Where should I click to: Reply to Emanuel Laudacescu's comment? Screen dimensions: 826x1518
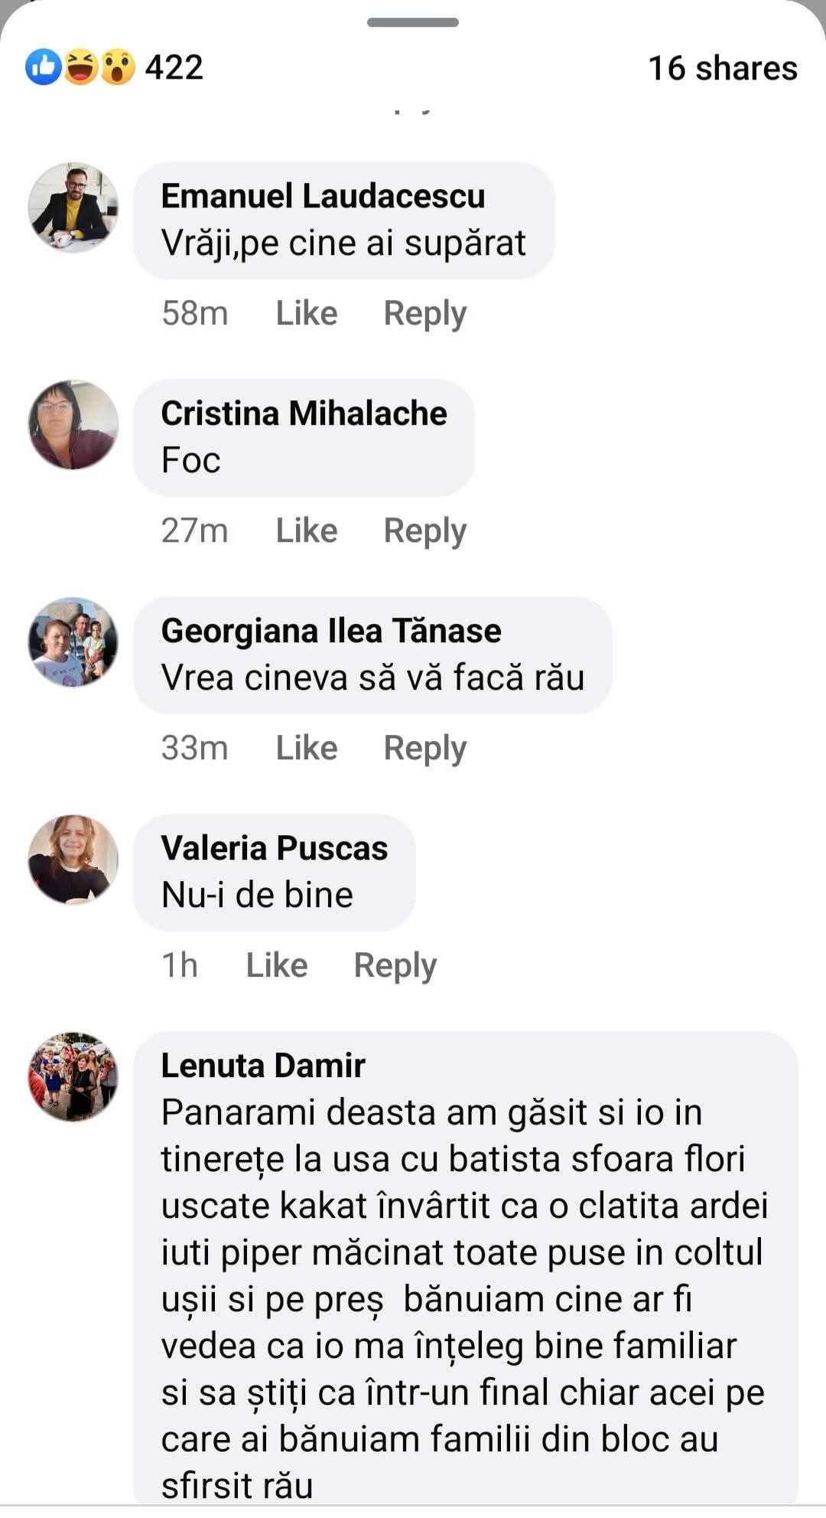pos(424,314)
